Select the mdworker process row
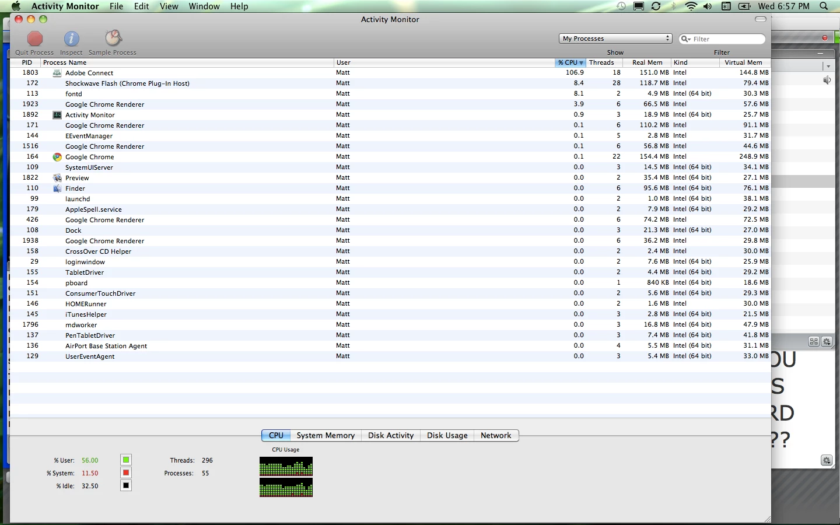Image resolution: width=840 pixels, height=525 pixels. point(390,325)
